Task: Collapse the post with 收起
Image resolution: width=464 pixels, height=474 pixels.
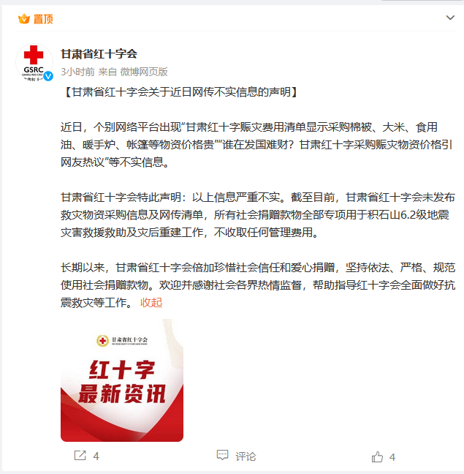Action: 151,302
